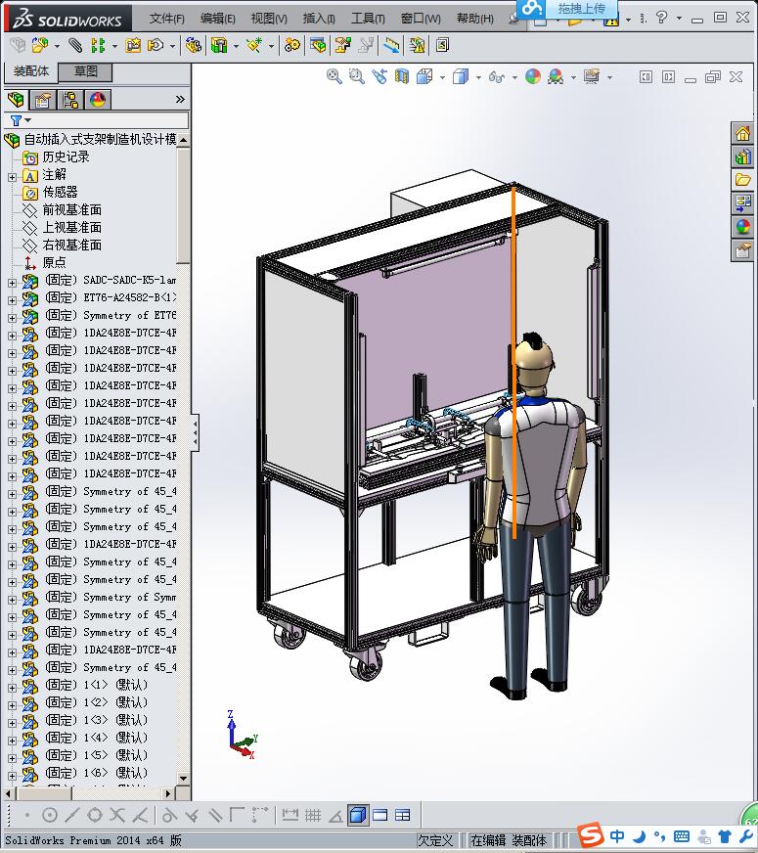Click the Reference Geometry icon
The width and height of the screenshot is (758, 853).
point(254,45)
